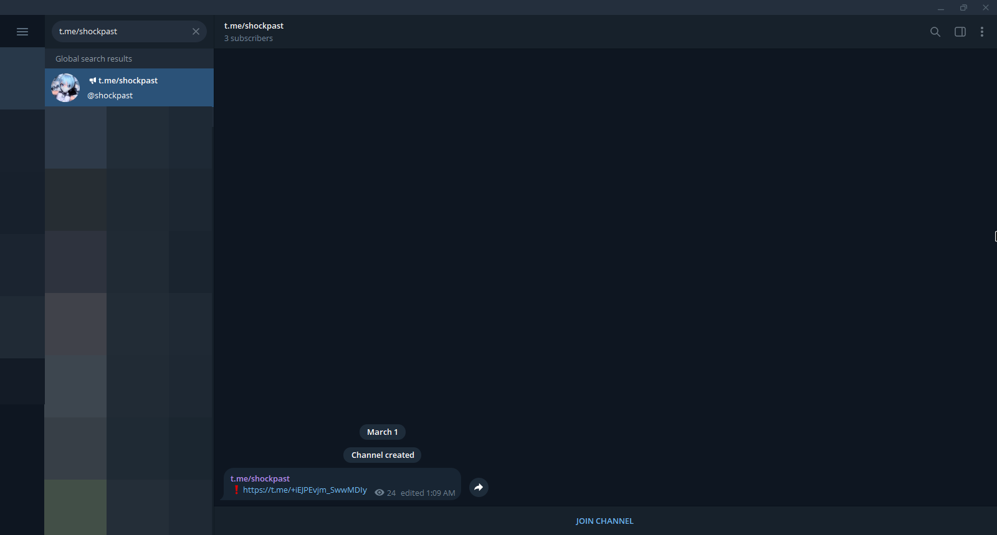Search messages in this channel

935,32
